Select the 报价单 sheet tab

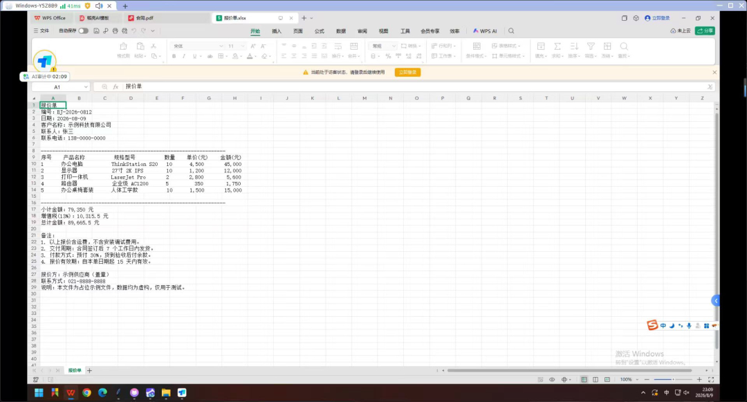(75, 371)
